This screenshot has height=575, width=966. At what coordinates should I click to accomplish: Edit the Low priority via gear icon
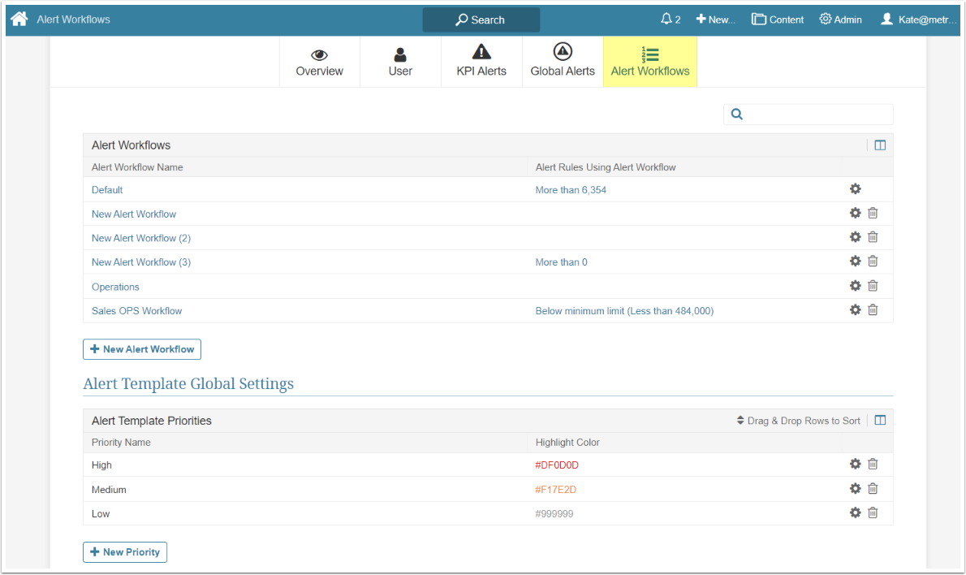[855, 513]
